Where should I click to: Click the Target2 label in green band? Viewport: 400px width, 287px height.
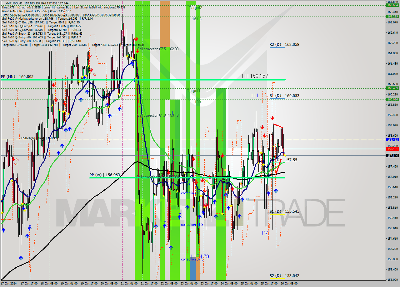point(196,7)
